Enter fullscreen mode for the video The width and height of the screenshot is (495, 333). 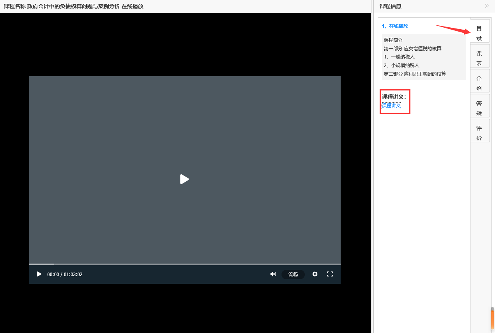coord(330,274)
